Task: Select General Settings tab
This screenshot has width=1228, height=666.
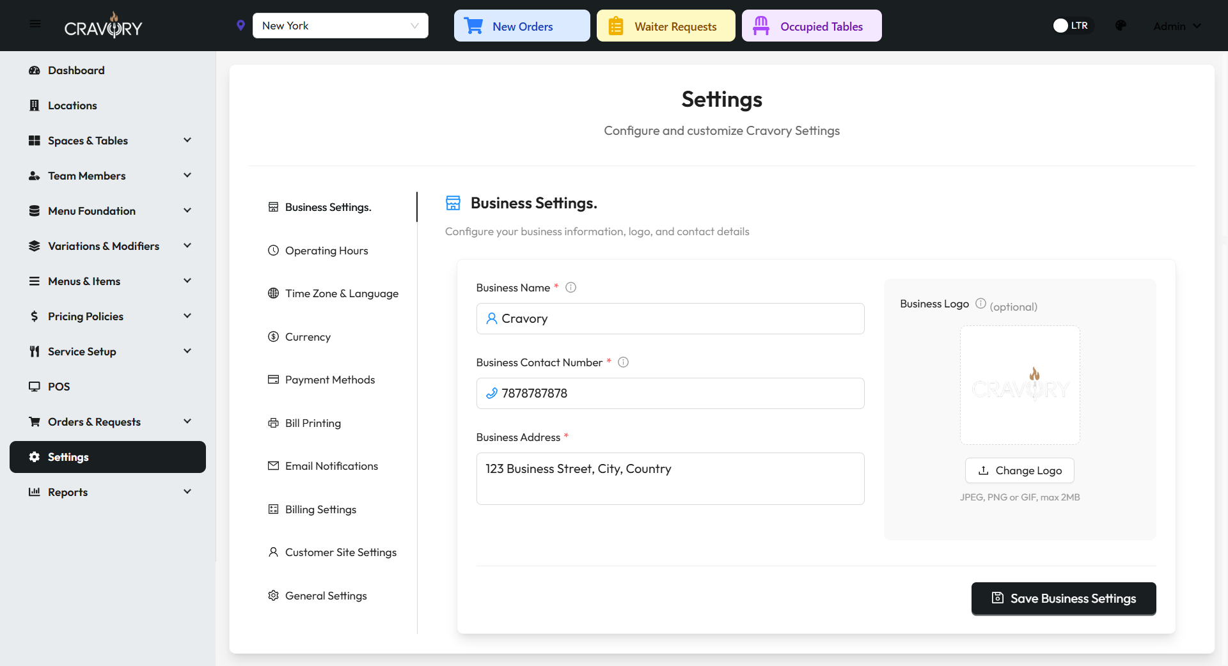Action: point(333,596)
